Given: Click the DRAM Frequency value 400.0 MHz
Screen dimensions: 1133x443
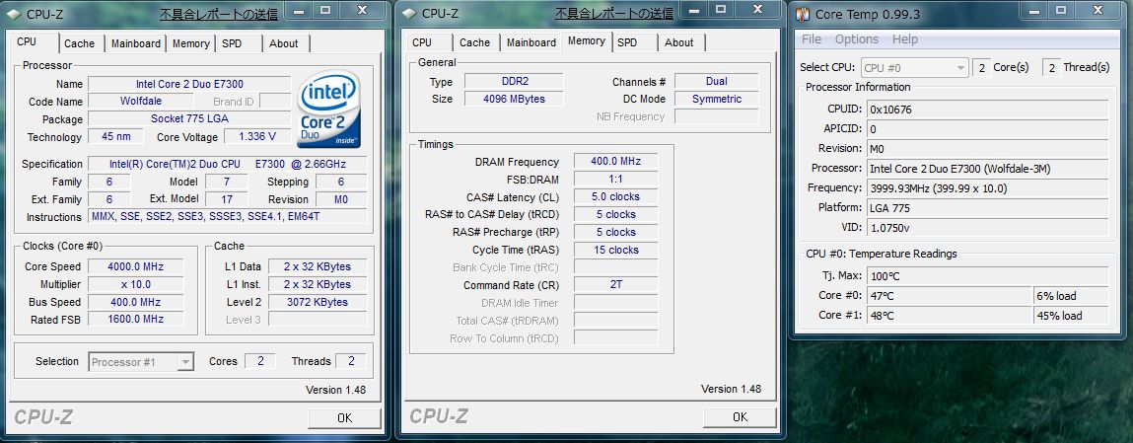Looking at the screenshot, I should pyautogui.click(x=615, y=161).
